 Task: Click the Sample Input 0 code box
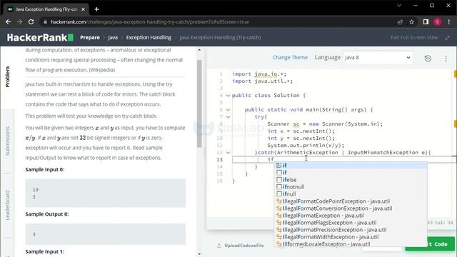tap(105, 193)
